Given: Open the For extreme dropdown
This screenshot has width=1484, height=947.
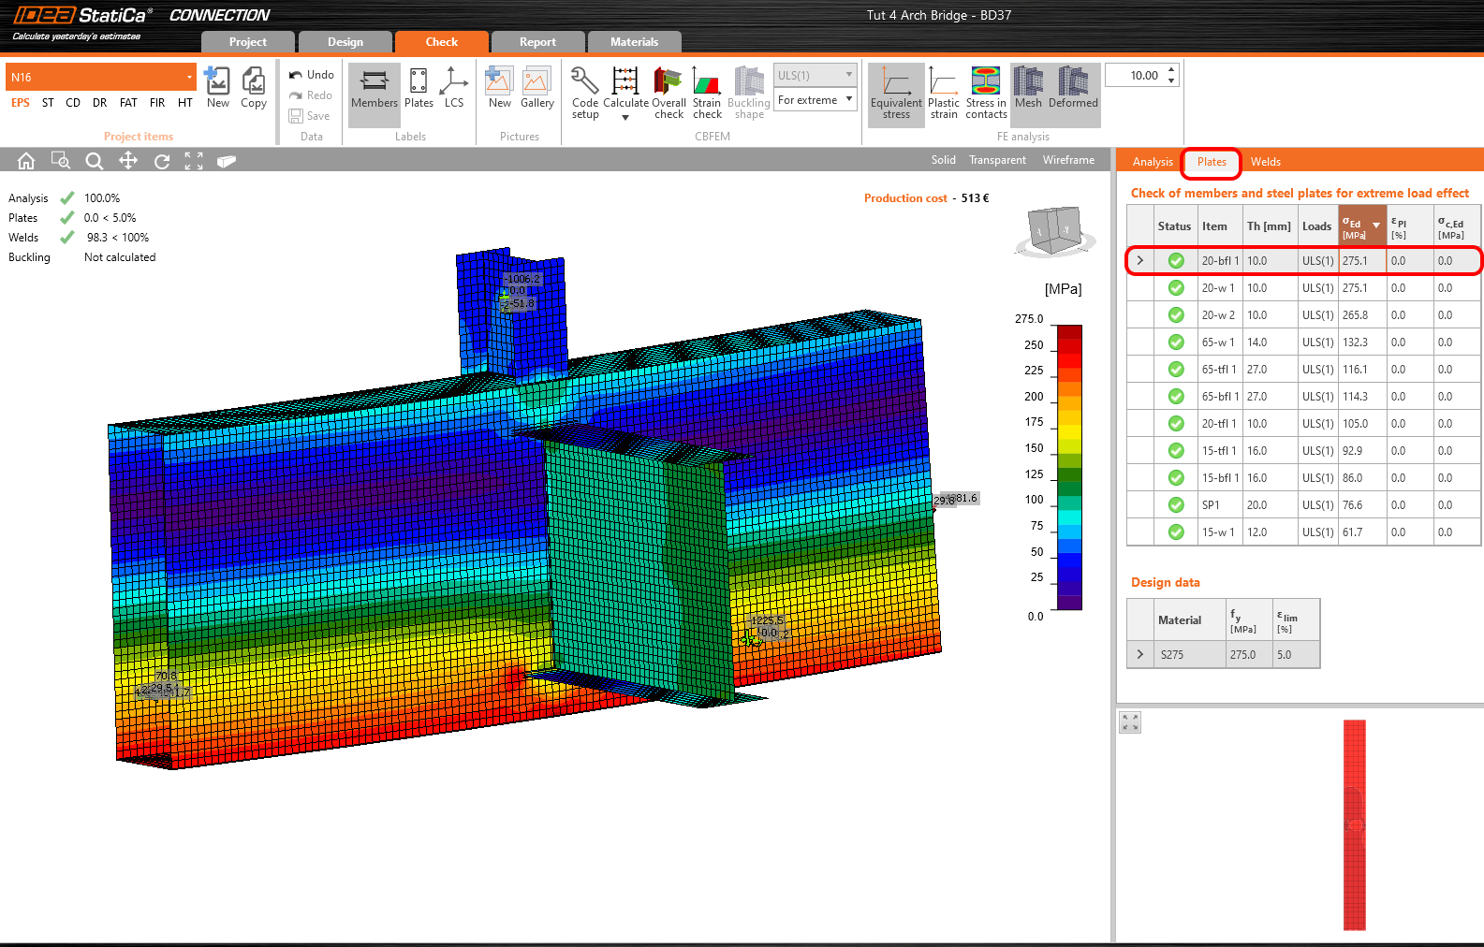Looking at the screenshot, I should point(815,100).
